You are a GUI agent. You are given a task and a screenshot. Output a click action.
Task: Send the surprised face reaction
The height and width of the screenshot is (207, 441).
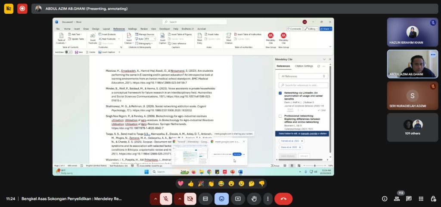[x=231, y=184]
